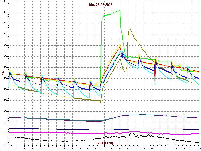Viewport: 201px width, 151px height.
Task: Select the 65 value on the temperature axis
Action: click(x=5, y=45)
